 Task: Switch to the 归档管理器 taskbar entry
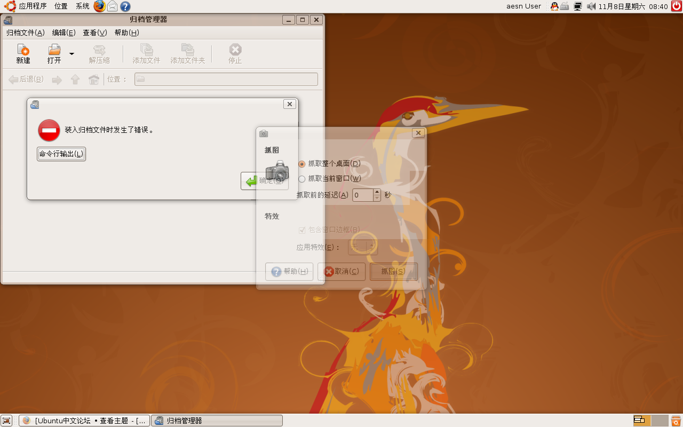click(x=217, y=421)
